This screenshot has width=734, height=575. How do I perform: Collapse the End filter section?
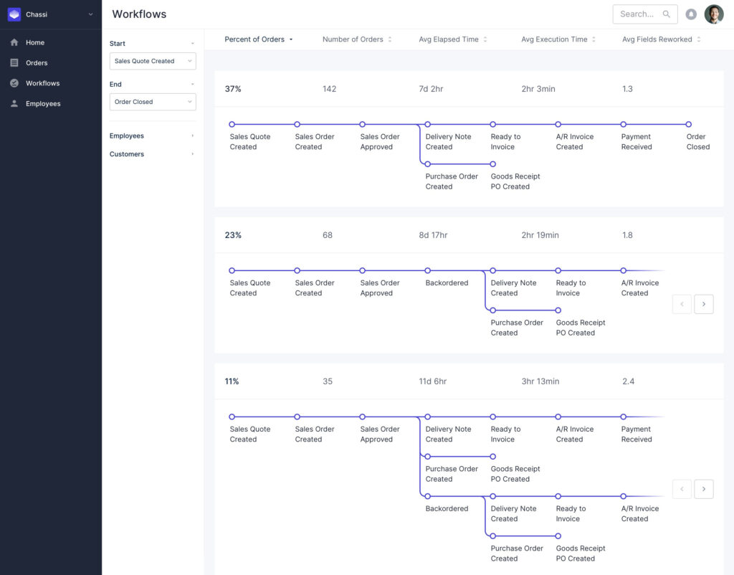192,85
